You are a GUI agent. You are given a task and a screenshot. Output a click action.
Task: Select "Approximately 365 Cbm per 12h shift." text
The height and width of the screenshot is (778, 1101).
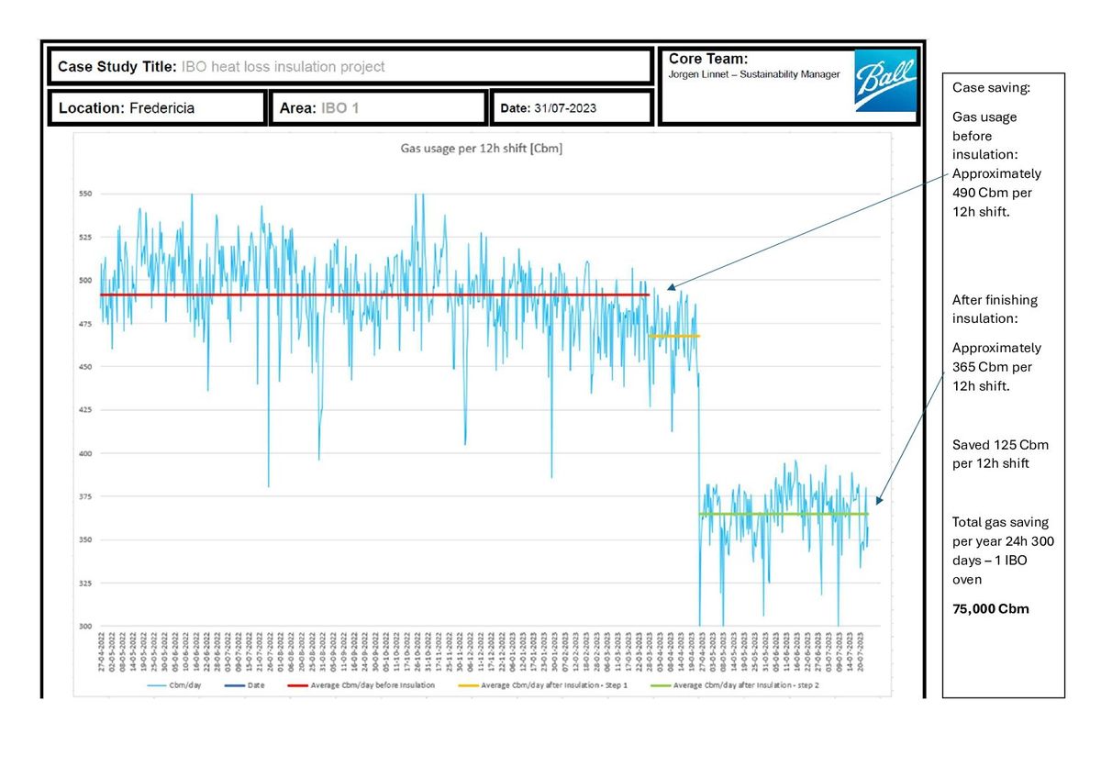[997, 367]
